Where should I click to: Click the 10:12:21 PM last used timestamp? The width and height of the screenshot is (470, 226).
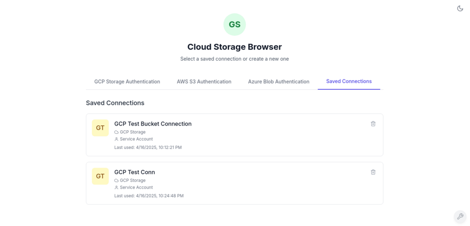[x=148, y=148]
